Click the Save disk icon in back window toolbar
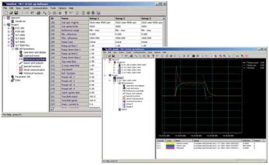 click(16, 13)
